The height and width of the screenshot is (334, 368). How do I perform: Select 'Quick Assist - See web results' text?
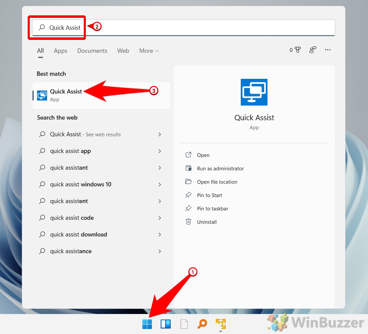85,134
